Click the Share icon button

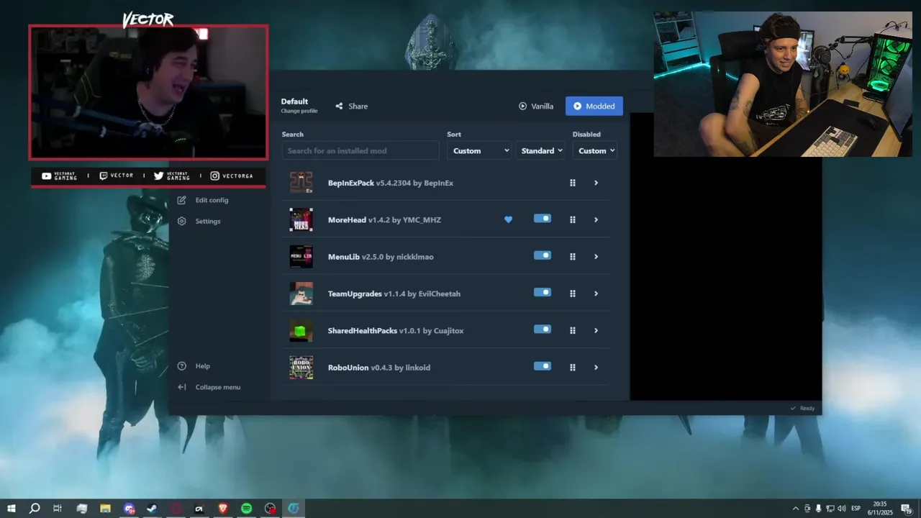[x=351, y=106]
